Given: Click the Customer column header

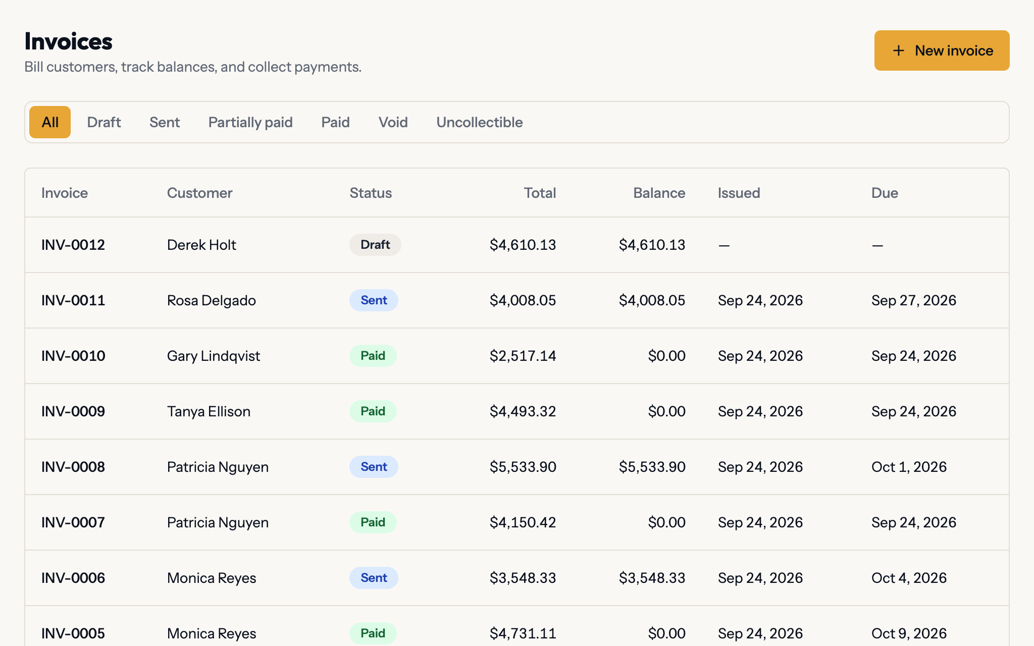Looking at the screenshot, I should (x=199, y=193).
